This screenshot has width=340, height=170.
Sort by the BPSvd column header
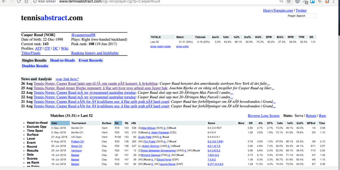tap(311, 123)
